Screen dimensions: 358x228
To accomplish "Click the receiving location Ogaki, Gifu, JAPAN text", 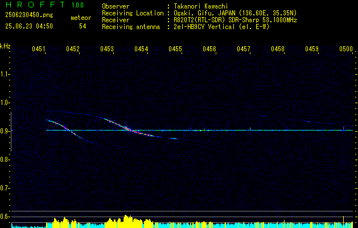I will [235, 13].
